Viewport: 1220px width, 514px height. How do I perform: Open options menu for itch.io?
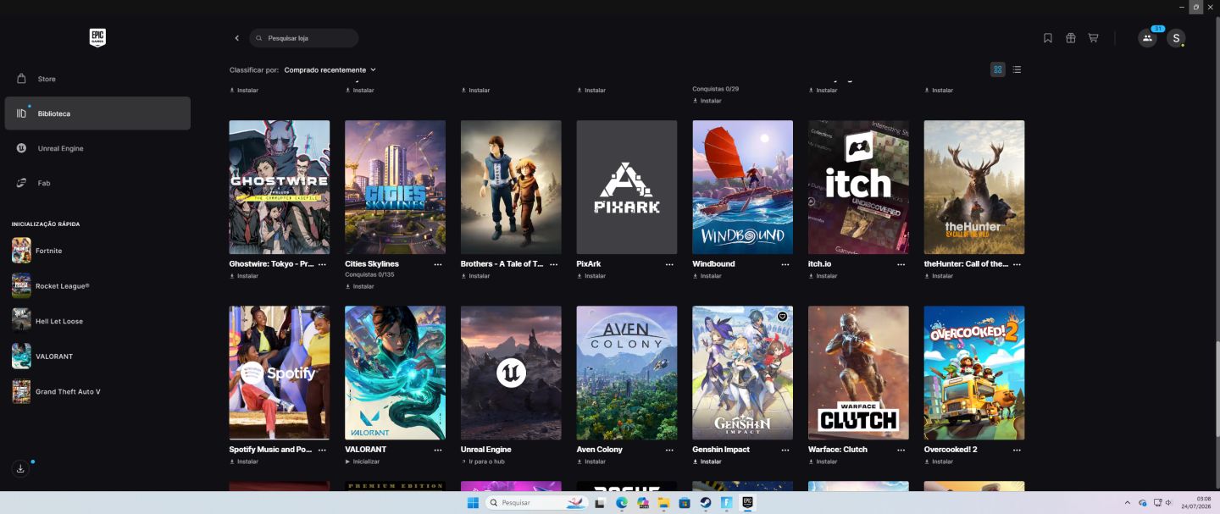tap(901, 264)
